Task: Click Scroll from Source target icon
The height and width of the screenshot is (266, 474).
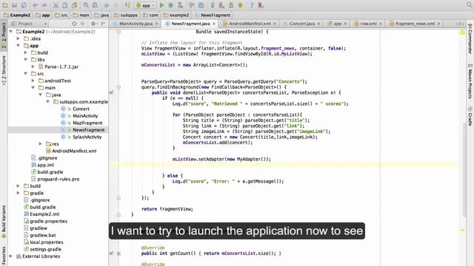Action: [x=74, y=24]
